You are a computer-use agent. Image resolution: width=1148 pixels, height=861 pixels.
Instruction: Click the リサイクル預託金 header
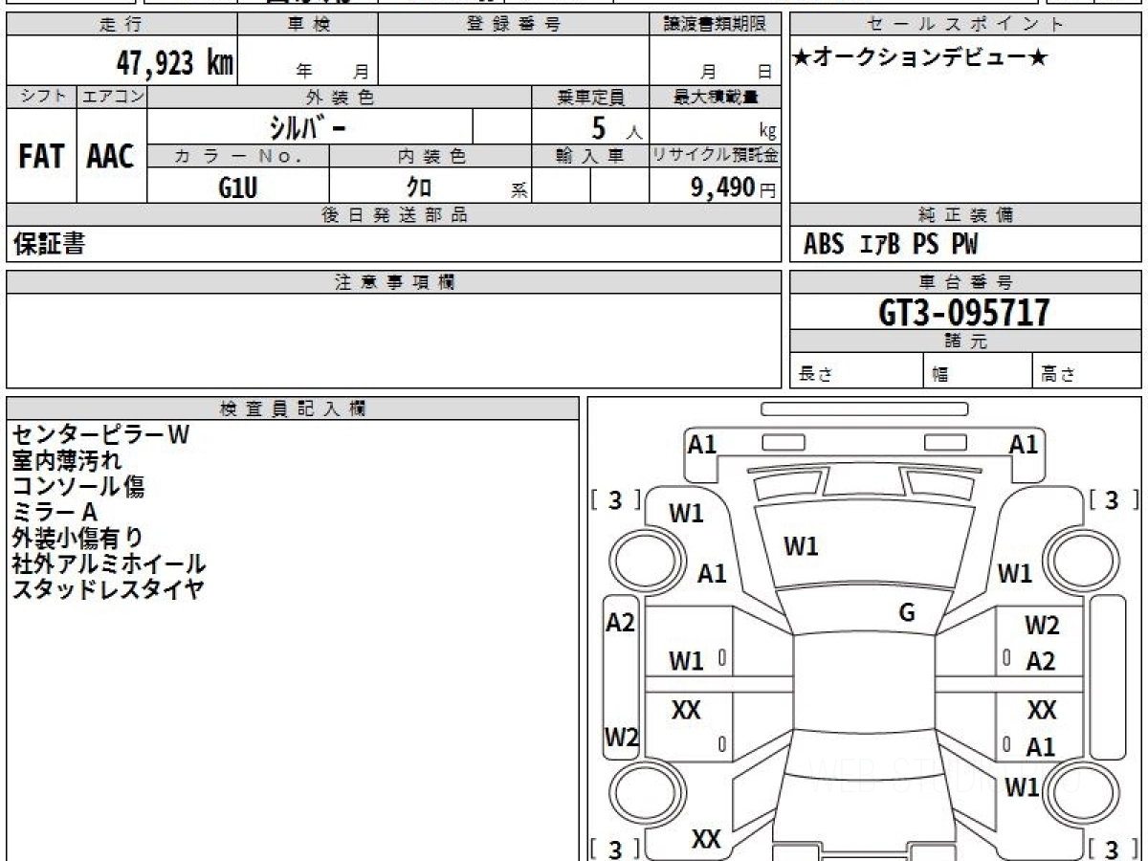(x=716, y=157)
